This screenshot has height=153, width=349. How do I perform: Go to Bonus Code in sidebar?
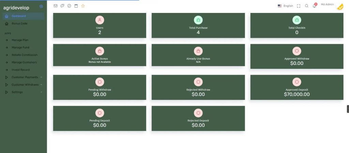click(19, 23)
